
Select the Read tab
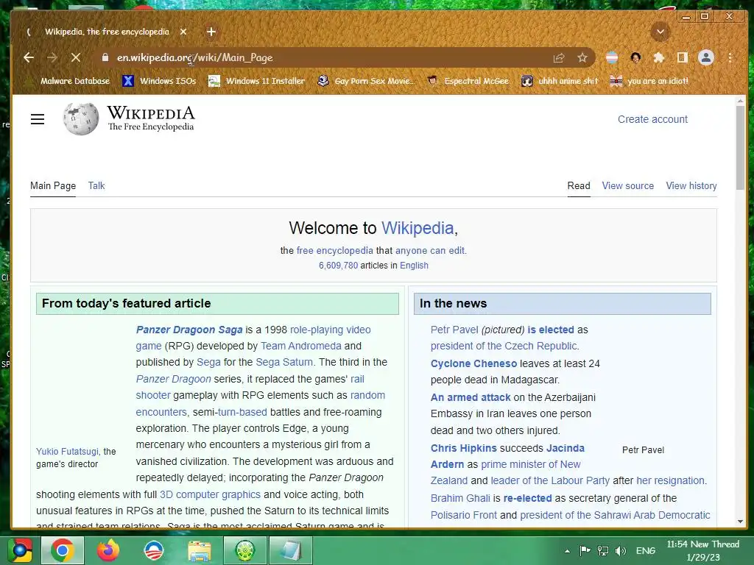point(579,185)
